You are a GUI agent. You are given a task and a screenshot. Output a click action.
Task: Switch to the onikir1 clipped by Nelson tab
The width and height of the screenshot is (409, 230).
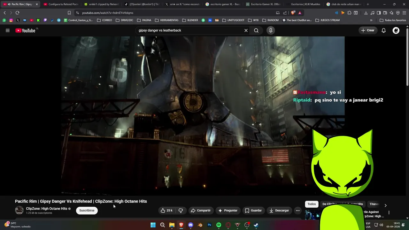tap(102, 4)
